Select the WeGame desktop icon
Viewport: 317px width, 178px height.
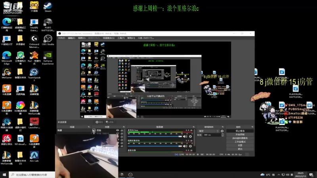tap(7, 73)
